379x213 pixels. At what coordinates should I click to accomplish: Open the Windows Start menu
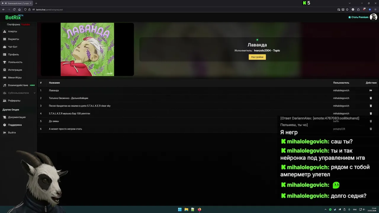pyautogui.click(x=180, y=209)
